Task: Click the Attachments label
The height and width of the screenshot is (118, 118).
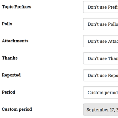Action: click(15, 41)
